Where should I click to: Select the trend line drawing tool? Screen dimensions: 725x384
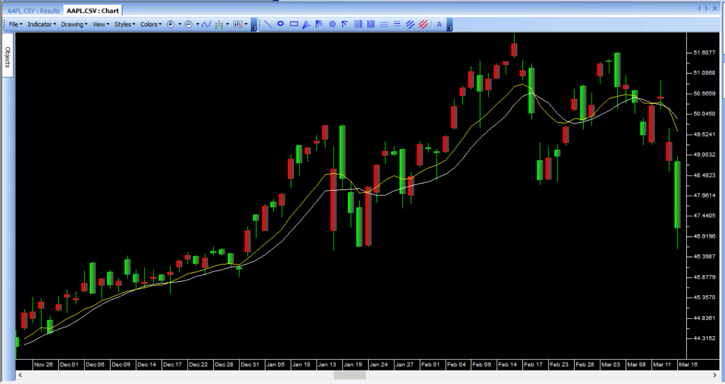point(268,24)
